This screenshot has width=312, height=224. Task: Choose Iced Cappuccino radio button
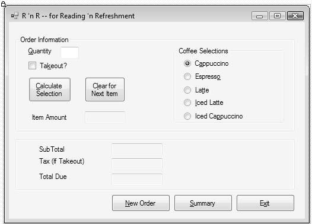187,116
